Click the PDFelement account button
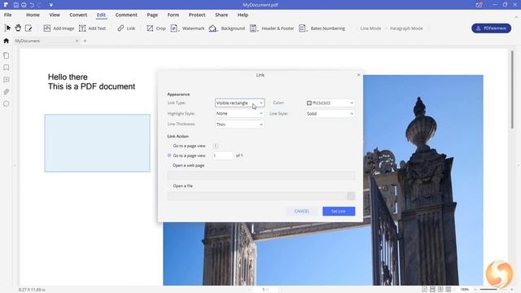This screenshot has height=293, width=521. point(491,28)
